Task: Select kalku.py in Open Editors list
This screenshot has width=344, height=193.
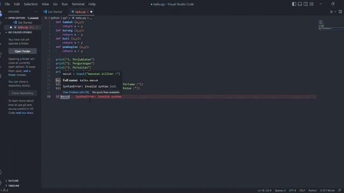Action: pos(23,27)
